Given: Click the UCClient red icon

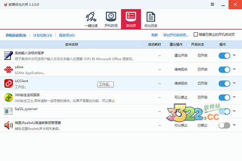Looking at the screenshot, I should tap(8, 83).
